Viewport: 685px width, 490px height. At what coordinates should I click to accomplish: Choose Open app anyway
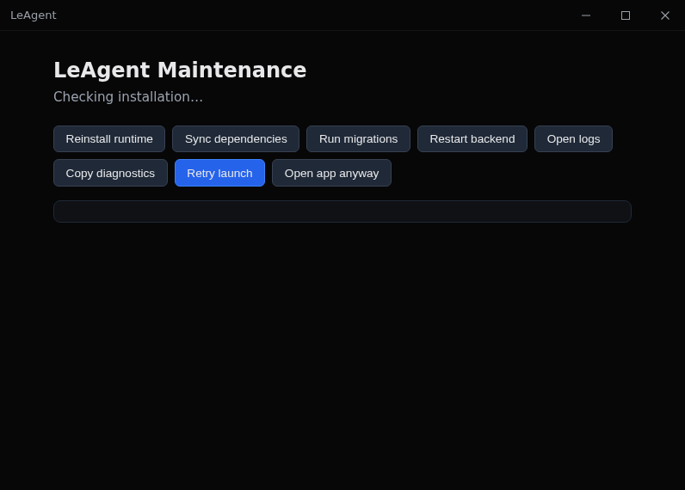(x=331, y=173)
